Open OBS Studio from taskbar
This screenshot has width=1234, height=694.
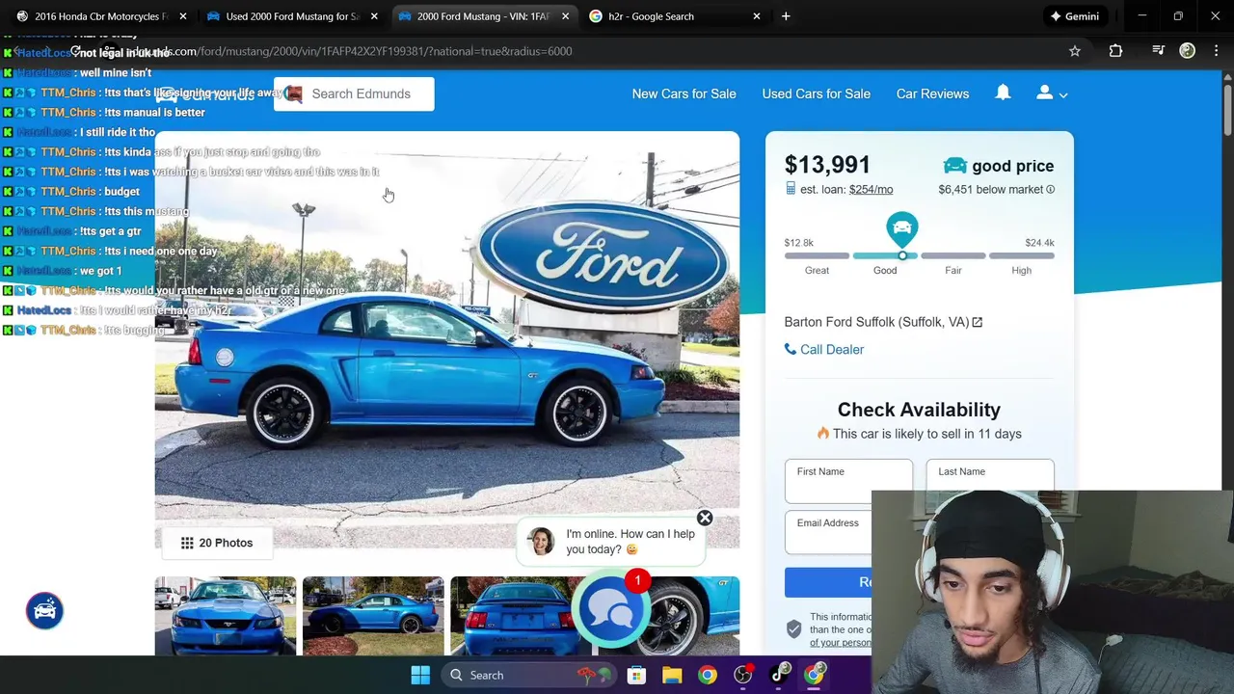[743, 675]
